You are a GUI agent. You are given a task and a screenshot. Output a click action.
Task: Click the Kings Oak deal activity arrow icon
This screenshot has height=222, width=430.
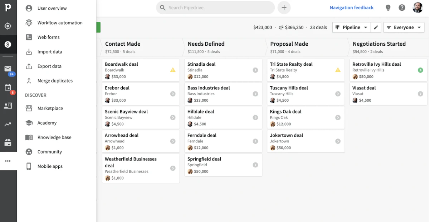[338, 117]
